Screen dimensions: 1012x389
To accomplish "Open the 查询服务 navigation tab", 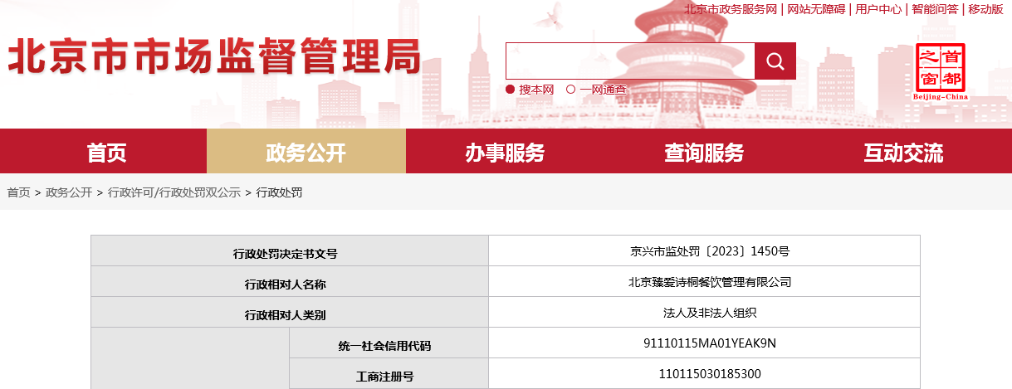I will [705, 153].
